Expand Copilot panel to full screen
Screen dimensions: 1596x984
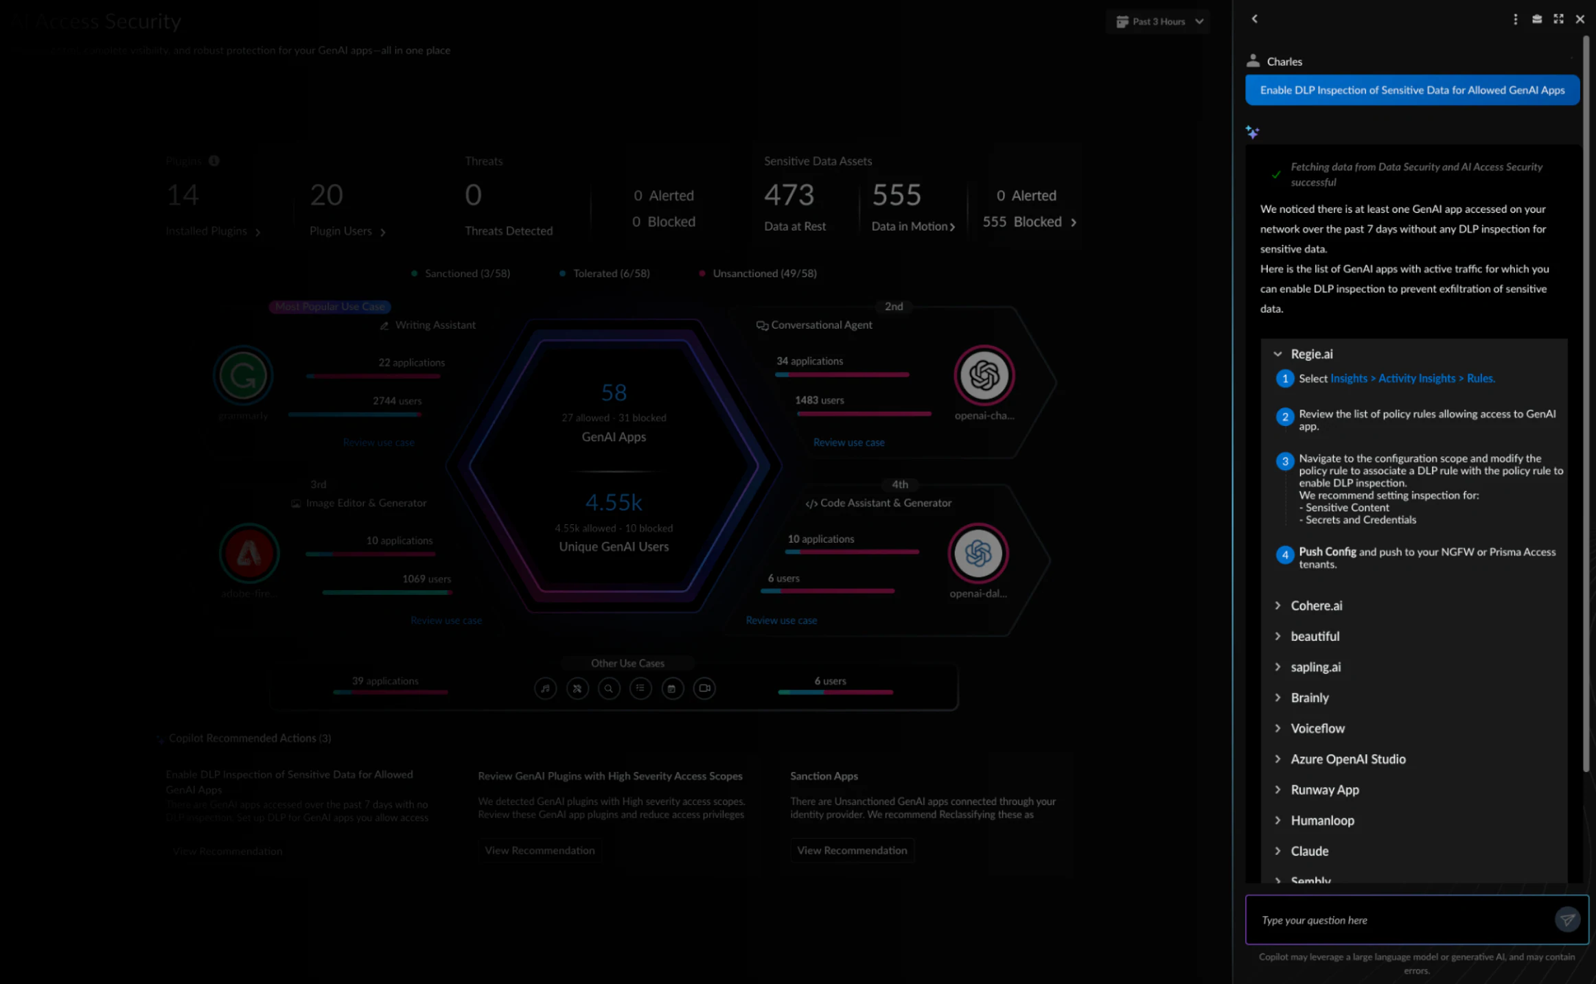pos(1558,19)
